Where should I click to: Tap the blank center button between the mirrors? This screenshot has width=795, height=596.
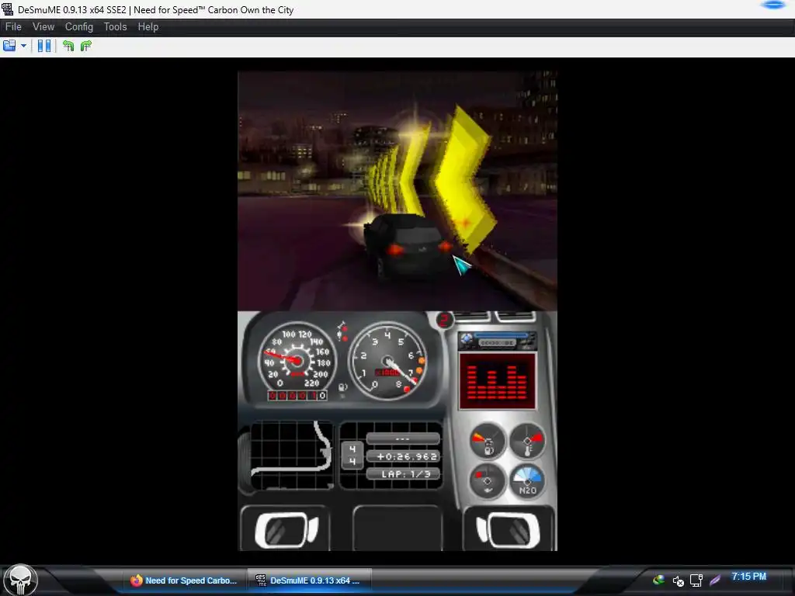click(x=397, y=528)
